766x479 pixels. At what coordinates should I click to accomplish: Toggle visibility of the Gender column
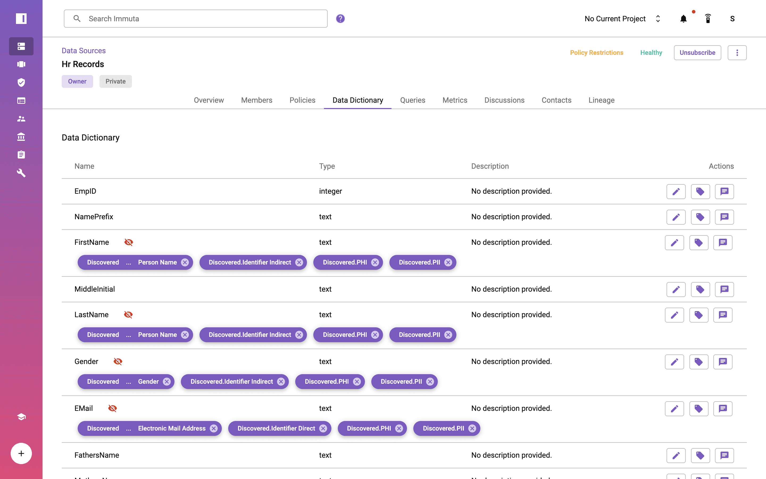(118, 361)
